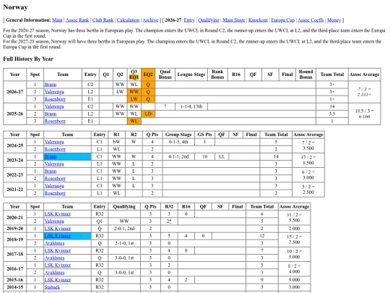
Task: Open highlighted LSK Kvinner link in 2018-19 row
Action: [58, 236]
